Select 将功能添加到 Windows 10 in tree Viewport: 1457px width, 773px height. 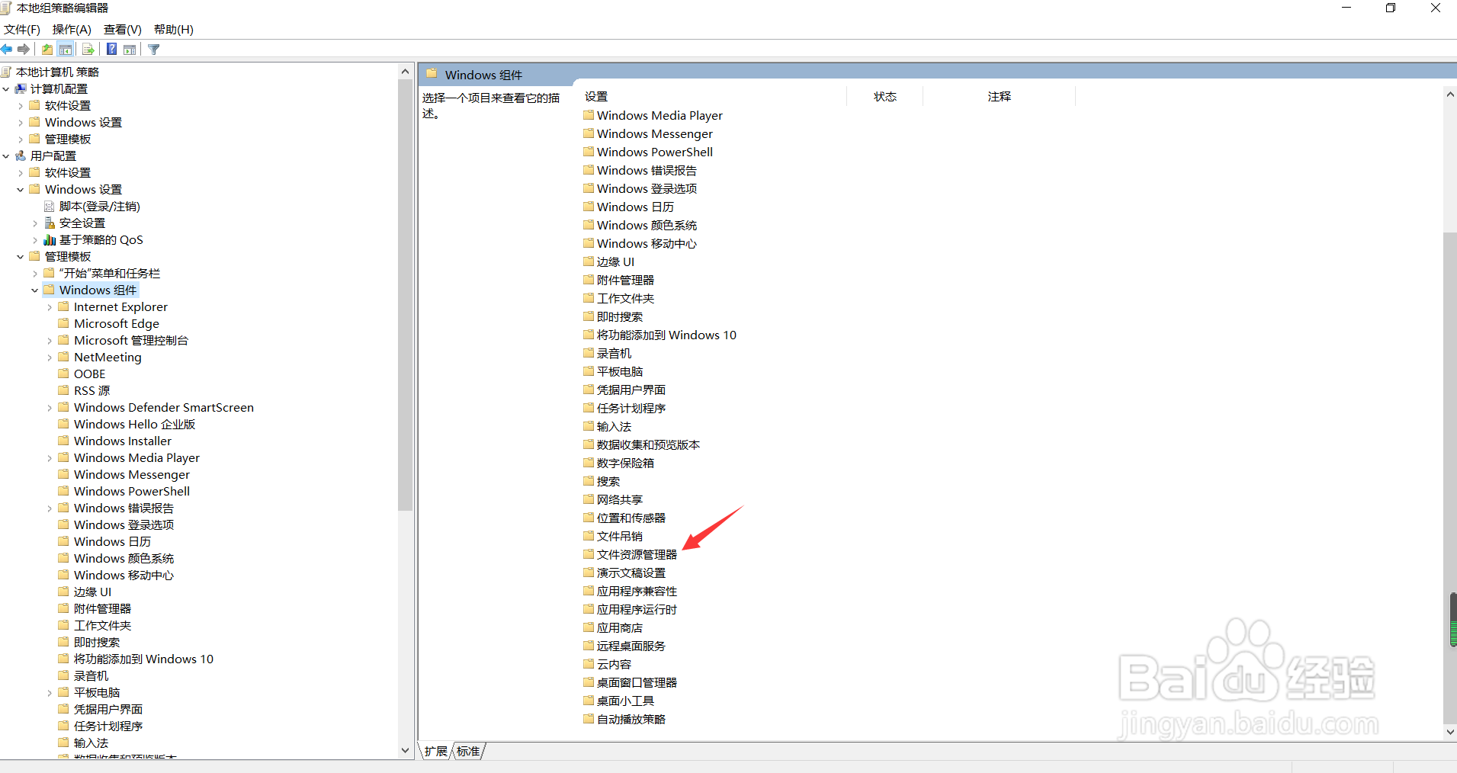pos(143,659)
